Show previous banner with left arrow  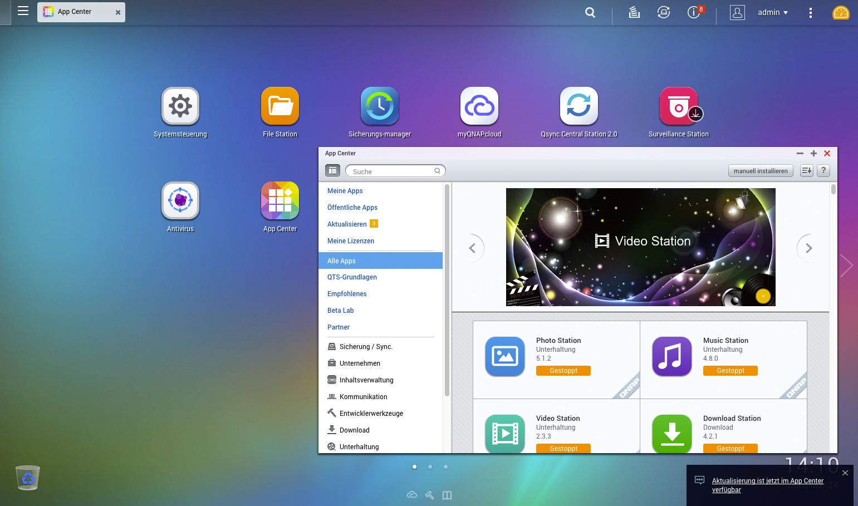coord(473,248)
